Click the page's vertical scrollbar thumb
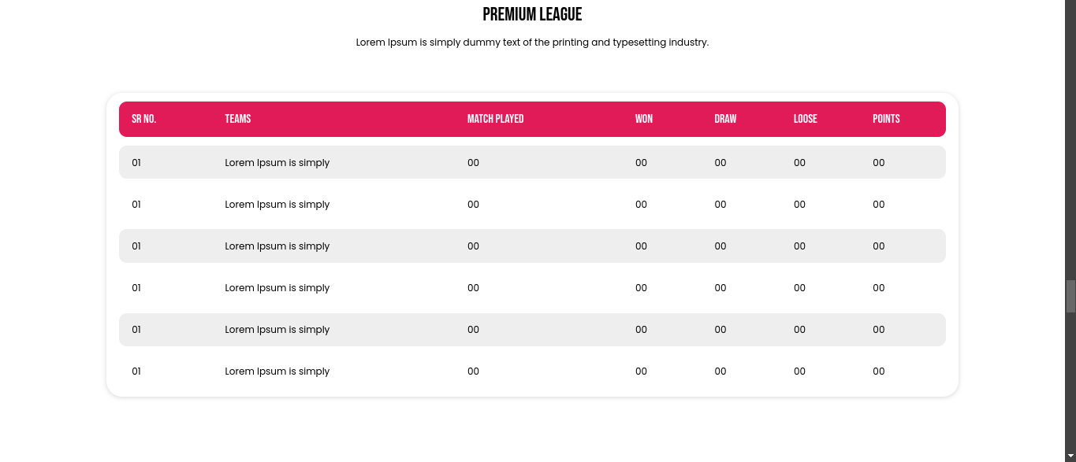Image resolution: width=1076 pixels, height=462 pixels. tap(1070, 296)
